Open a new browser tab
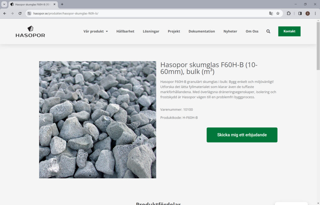The width and height of the screenshot is (320, 205). pyautogui.click(x=62, y=4)
